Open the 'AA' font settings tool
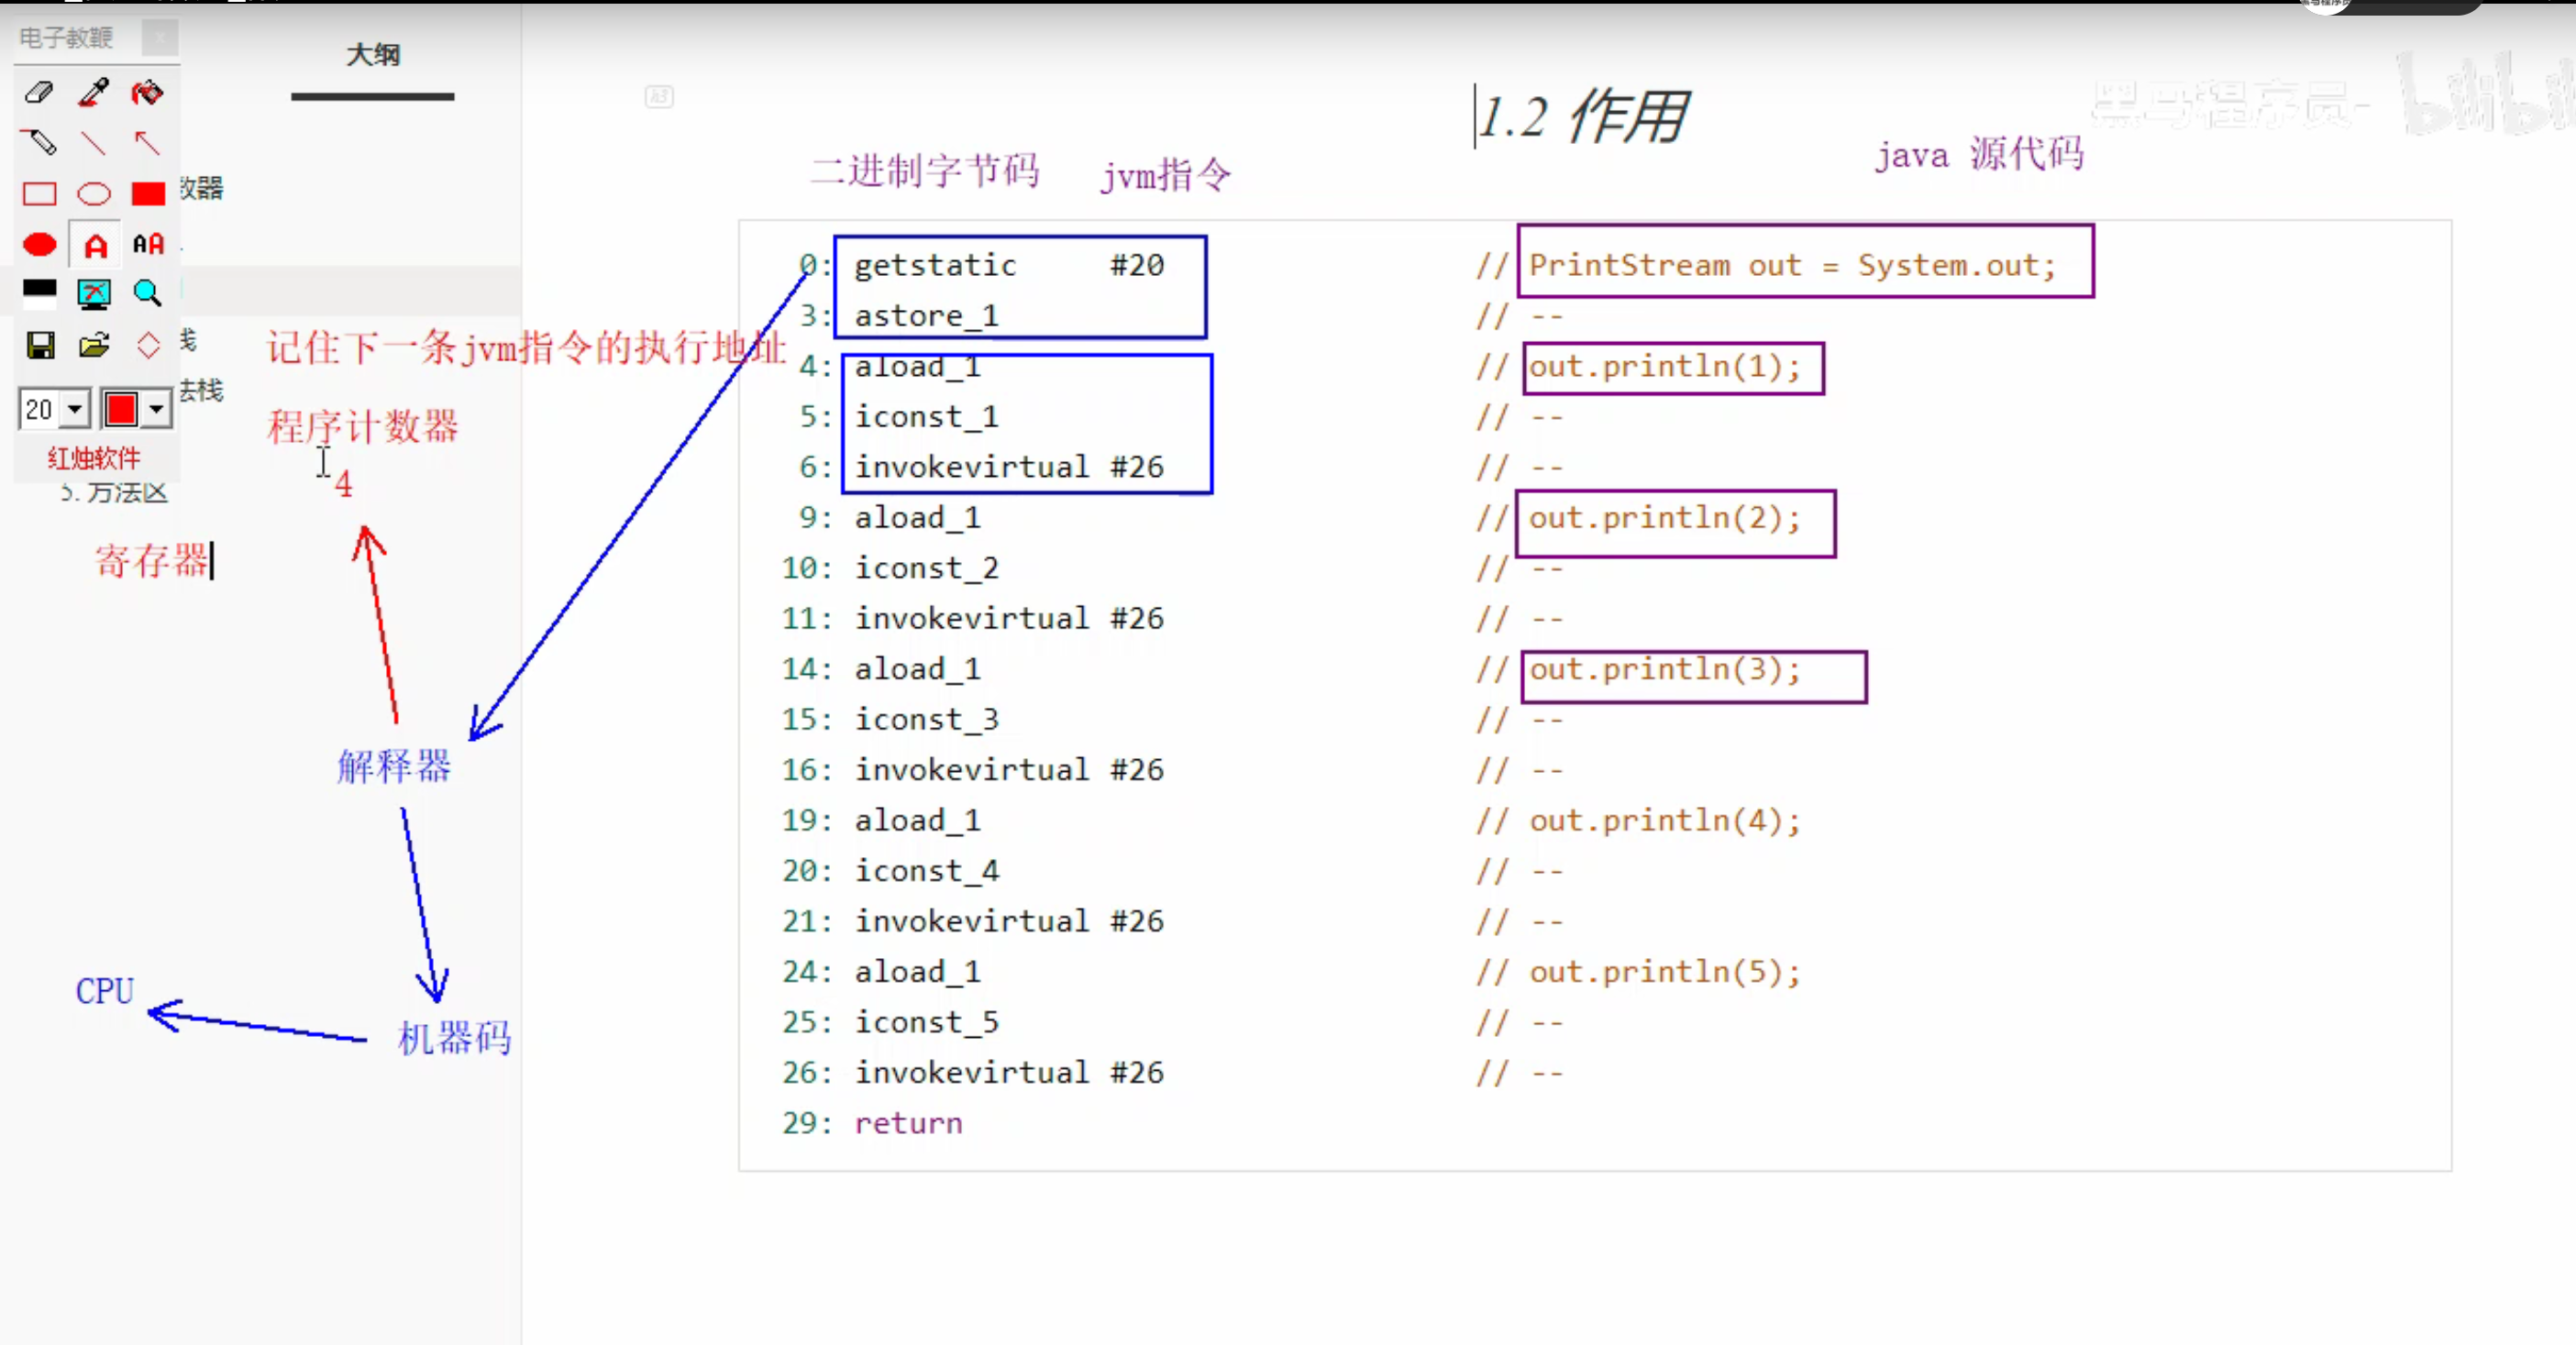This screenshot has width=2576, height=1345. [148, 244]
